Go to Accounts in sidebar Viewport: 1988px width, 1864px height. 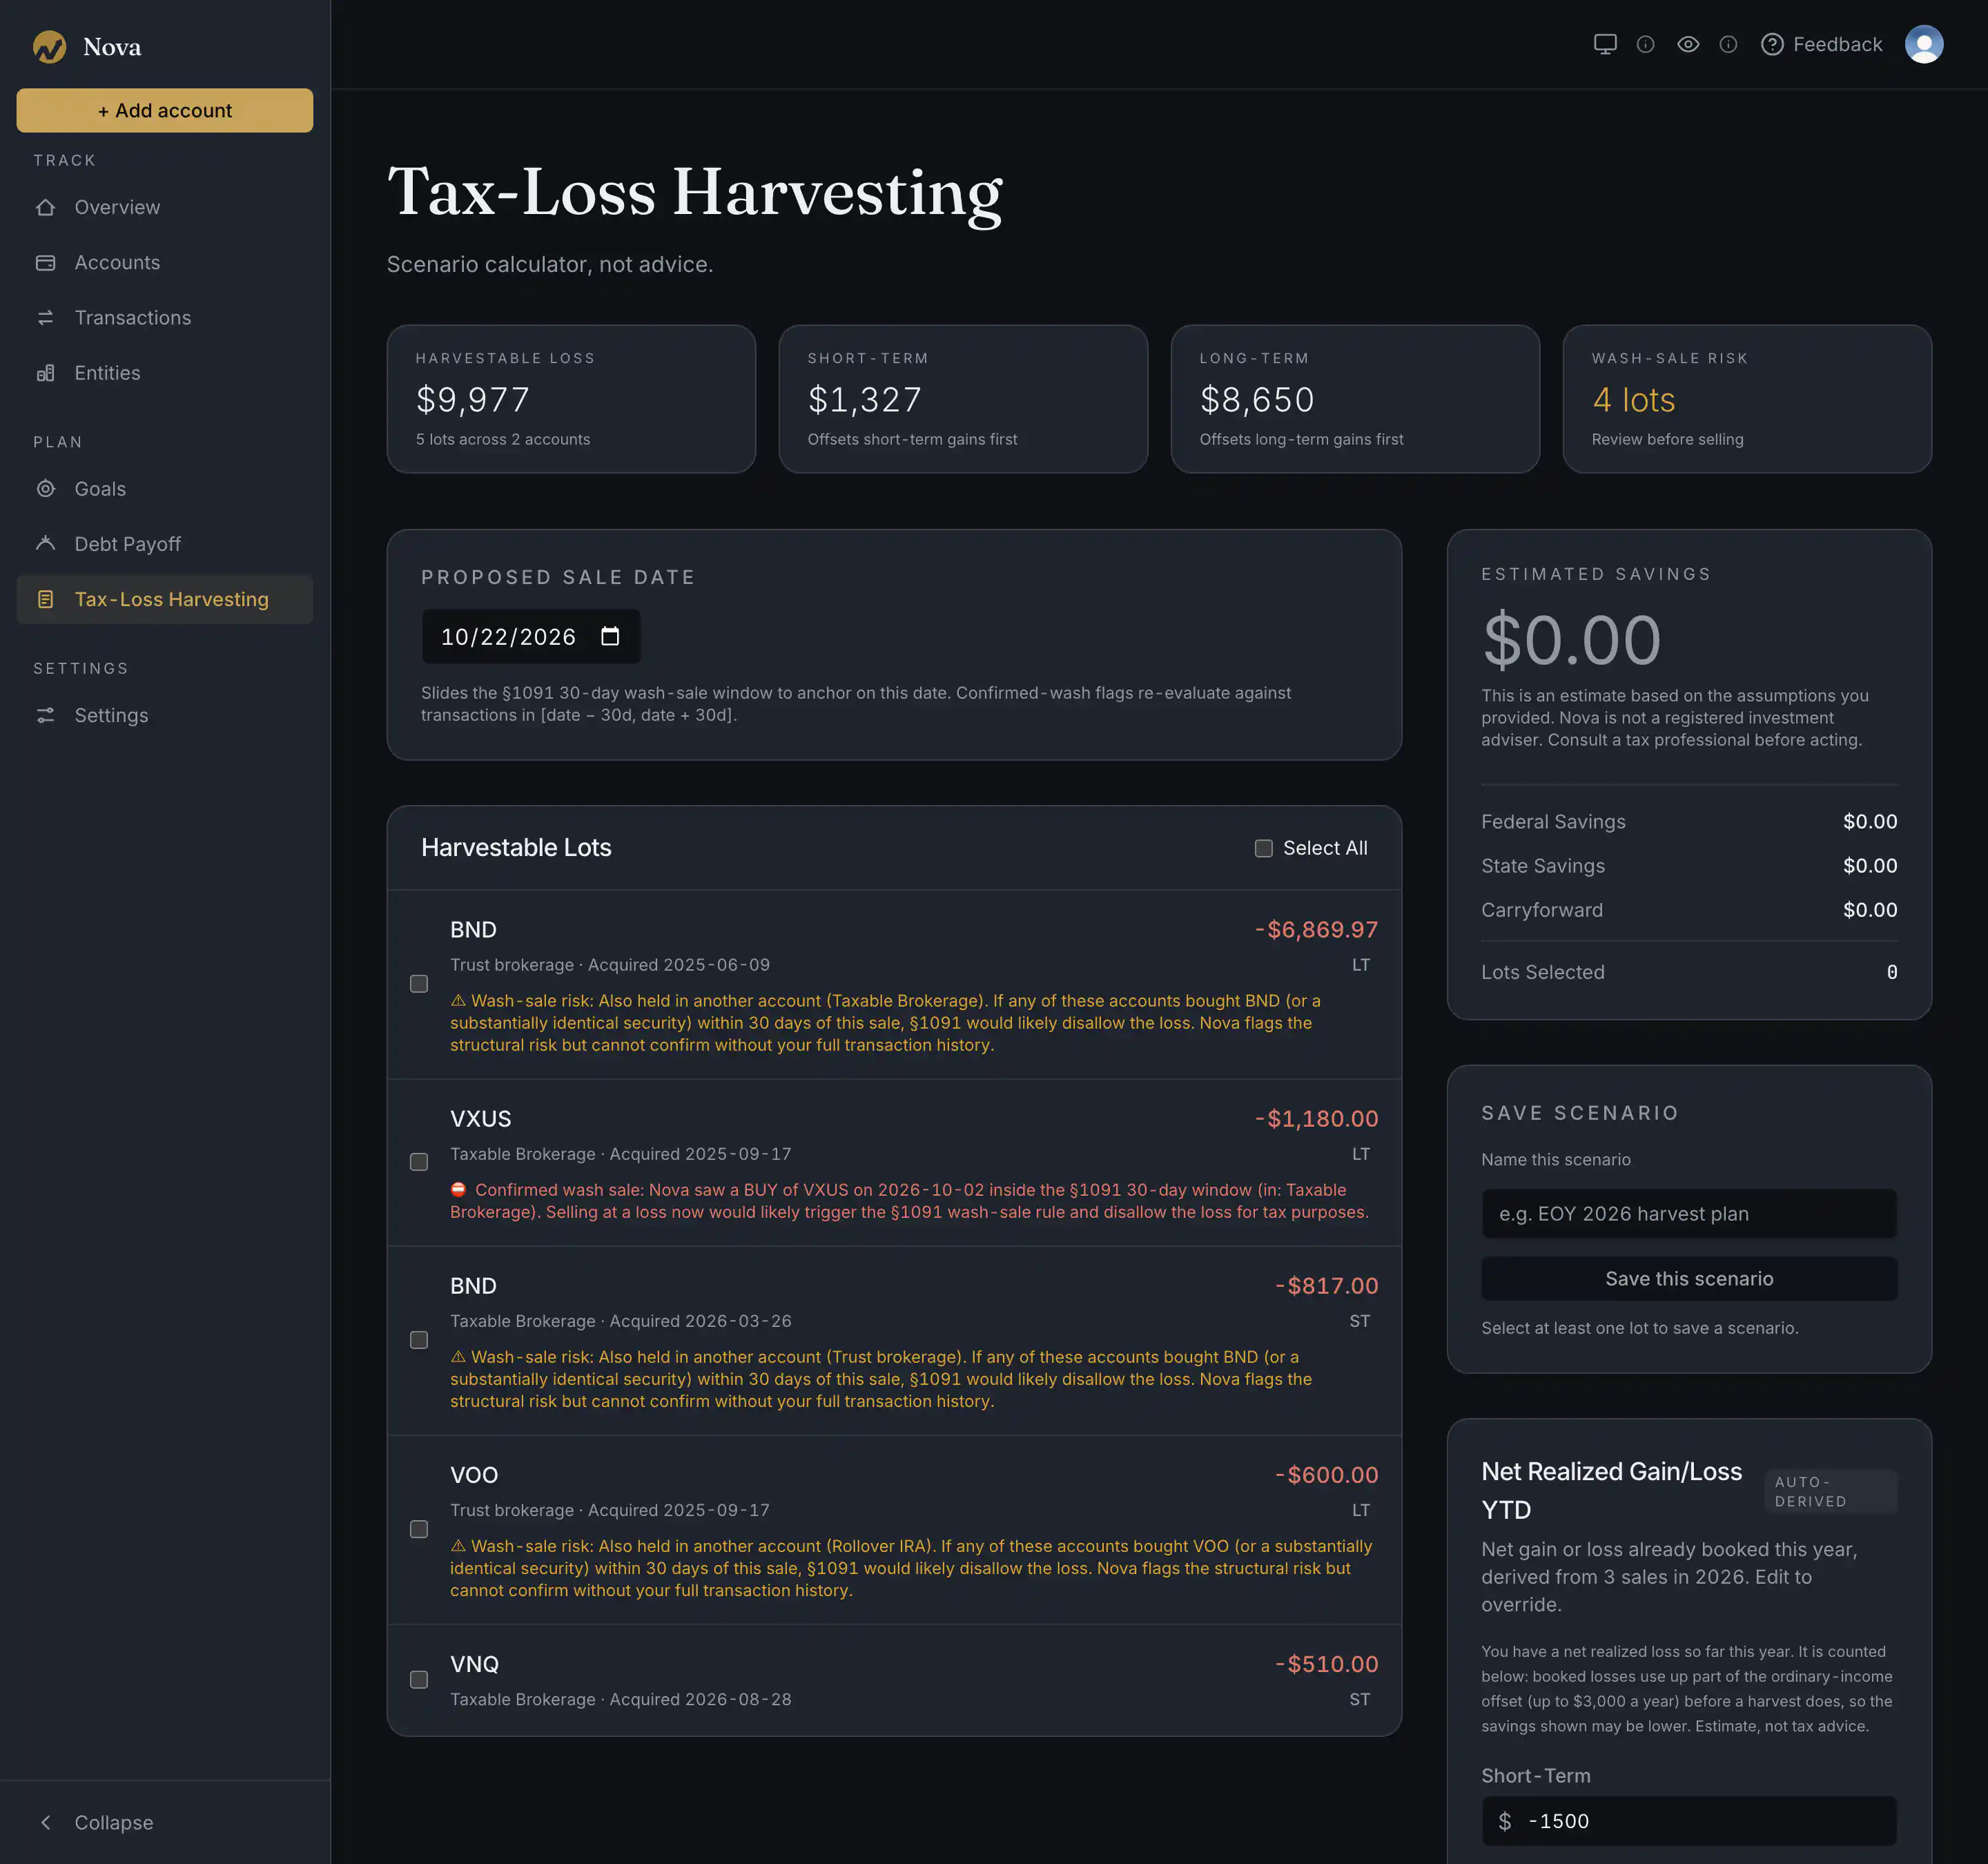165,262
